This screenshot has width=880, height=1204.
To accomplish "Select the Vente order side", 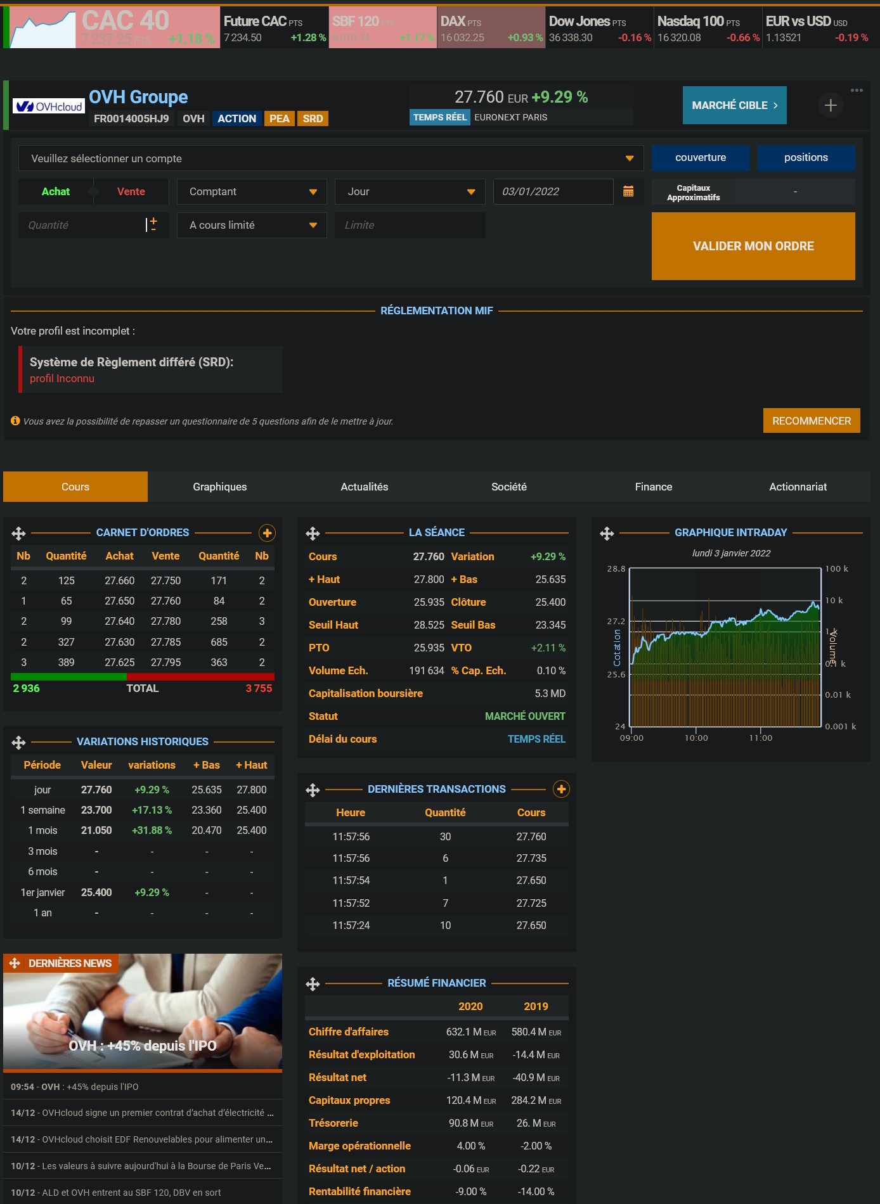I will [x=131, y=191].
